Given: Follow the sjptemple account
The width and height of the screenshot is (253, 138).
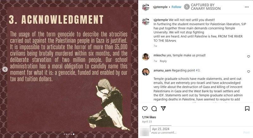Looking at the screenshot, I should (x=176, y=7).
